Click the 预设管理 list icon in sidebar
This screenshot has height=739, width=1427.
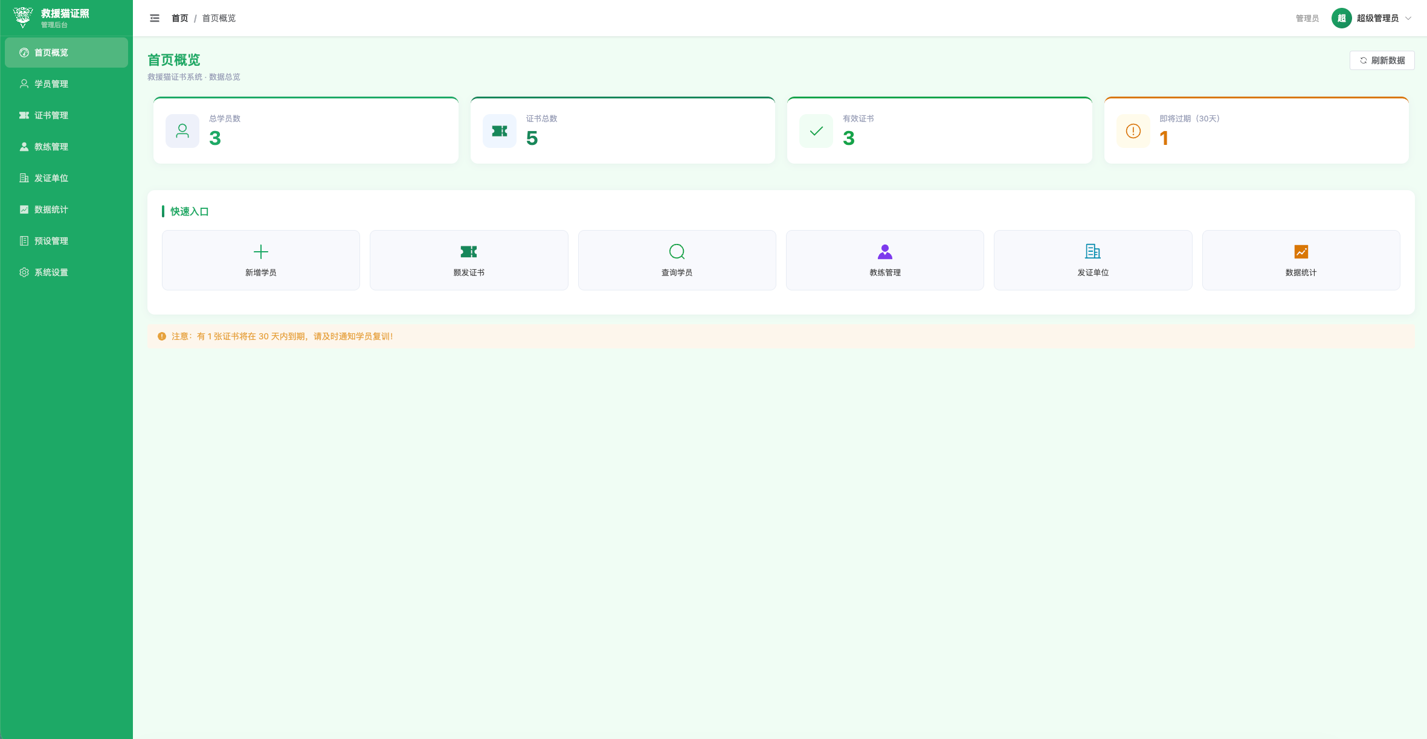point(24,241)
